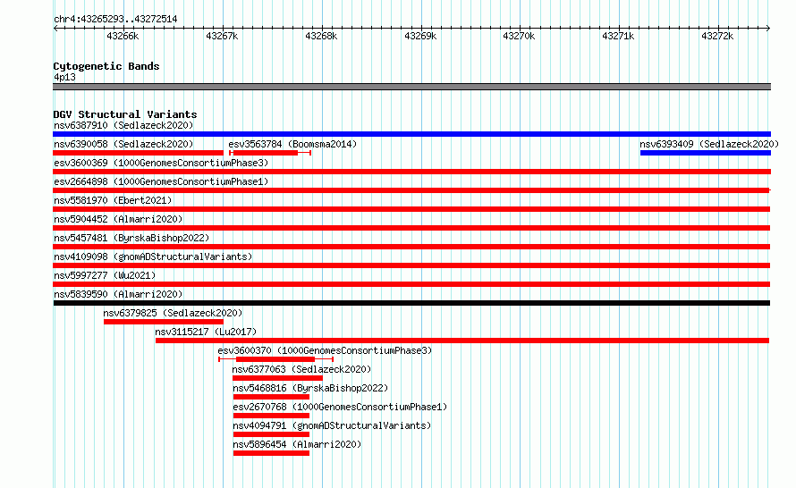Select the 4p13 band label

click(64, 77)
